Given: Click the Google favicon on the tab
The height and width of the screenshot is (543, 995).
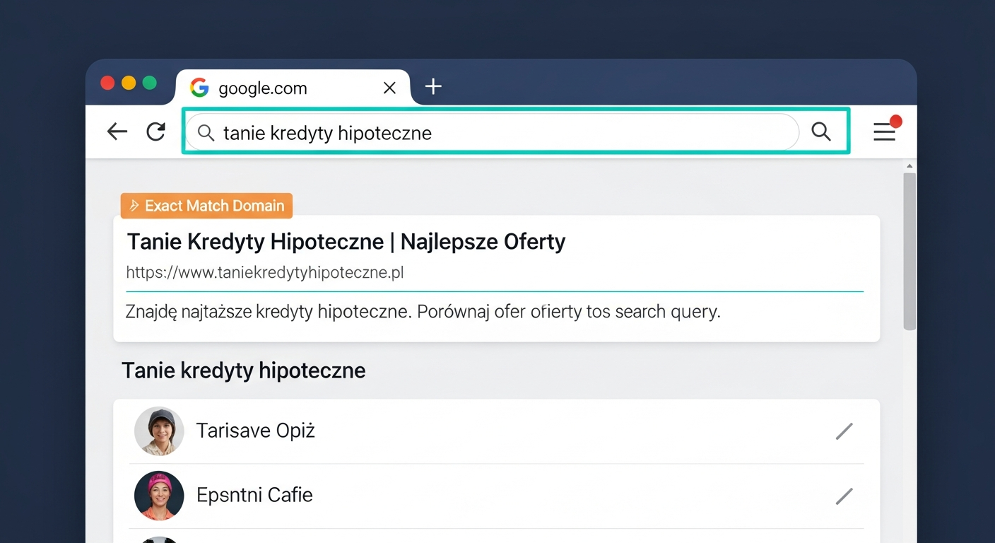Looking at the screenshot, I should coord(200,88).
